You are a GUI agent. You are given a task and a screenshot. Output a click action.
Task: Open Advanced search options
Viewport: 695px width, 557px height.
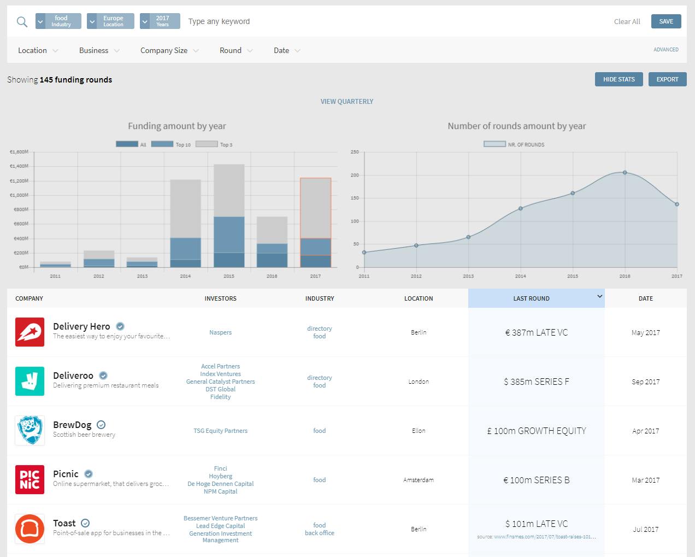pos(666,49)
